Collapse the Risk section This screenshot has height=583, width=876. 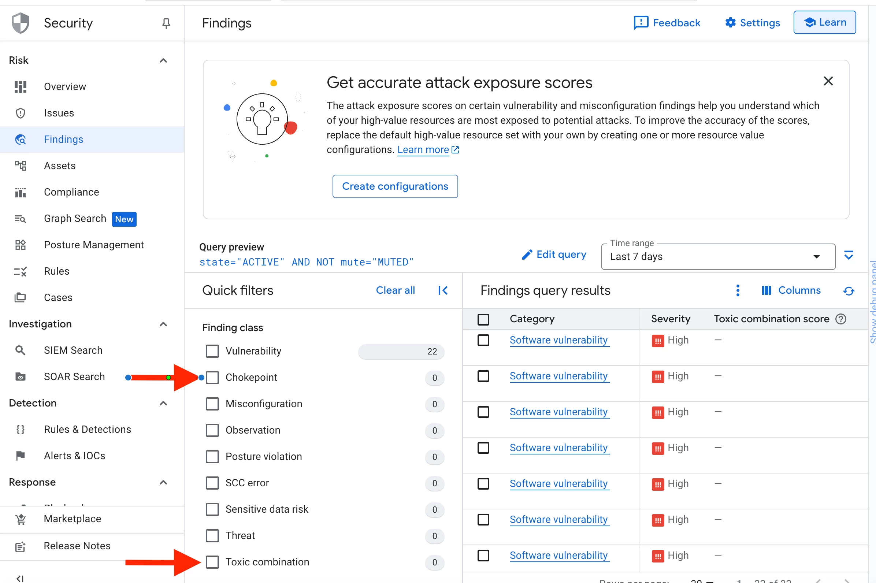tap(163, 60)
